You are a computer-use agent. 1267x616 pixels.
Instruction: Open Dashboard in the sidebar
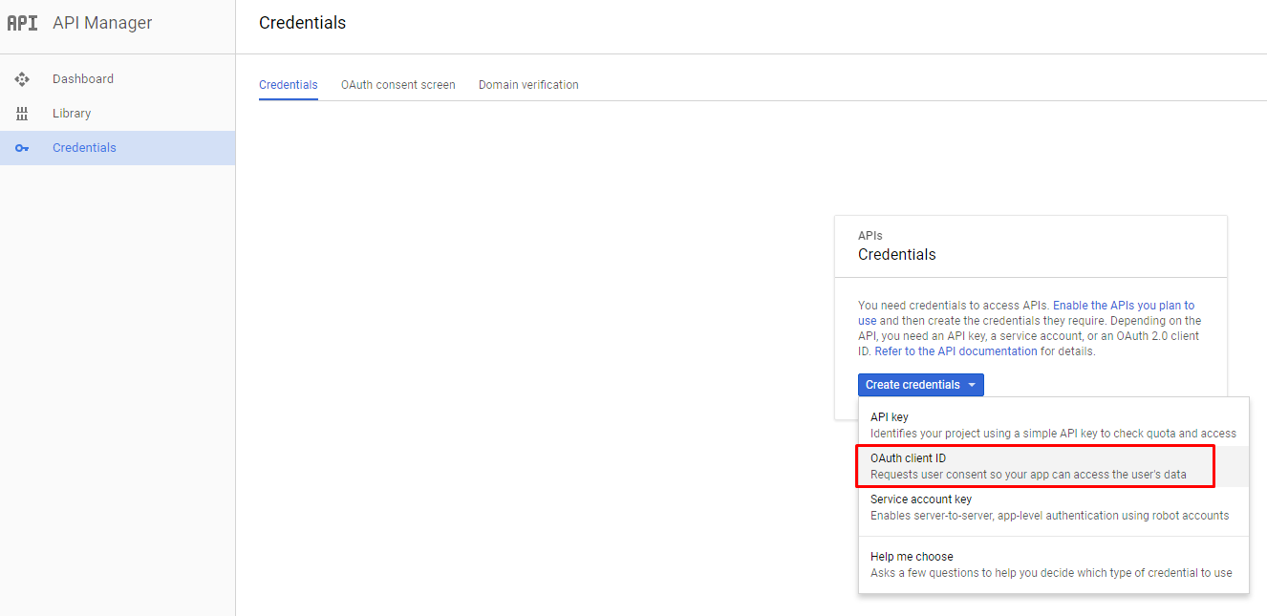point(118,79)
